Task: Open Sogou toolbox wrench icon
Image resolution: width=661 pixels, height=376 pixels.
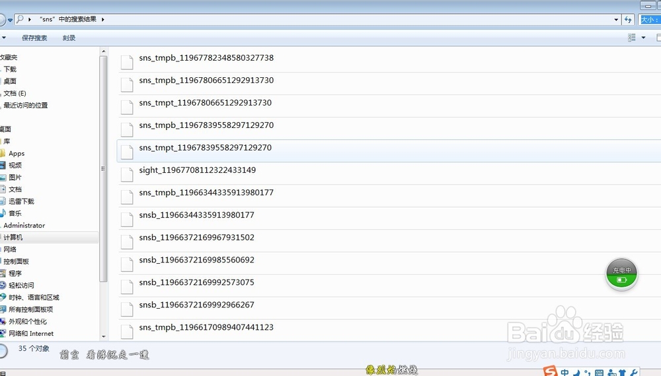Action: [633, 373]
